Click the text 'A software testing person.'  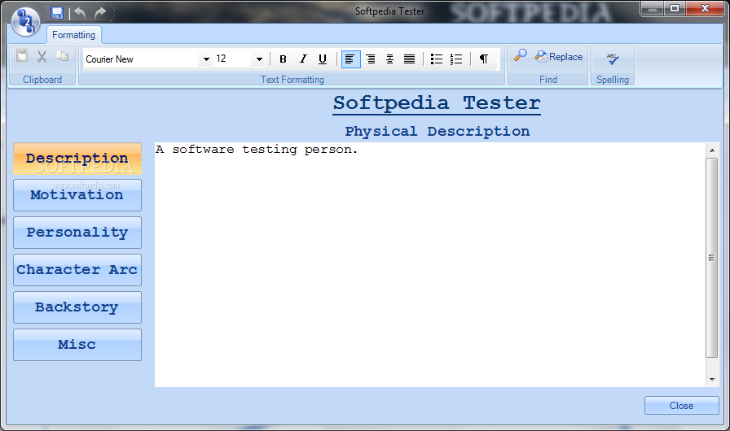point(257,150)
